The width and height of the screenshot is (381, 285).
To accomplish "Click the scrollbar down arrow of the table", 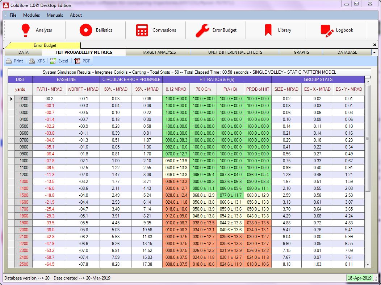I will (x=368, y=264).
